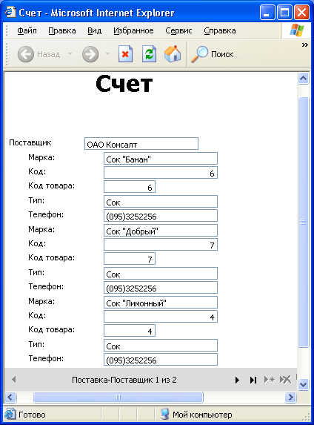
Task: Click the Марка field 'Сок "Лимонный"'
Action: click(161, 303)
